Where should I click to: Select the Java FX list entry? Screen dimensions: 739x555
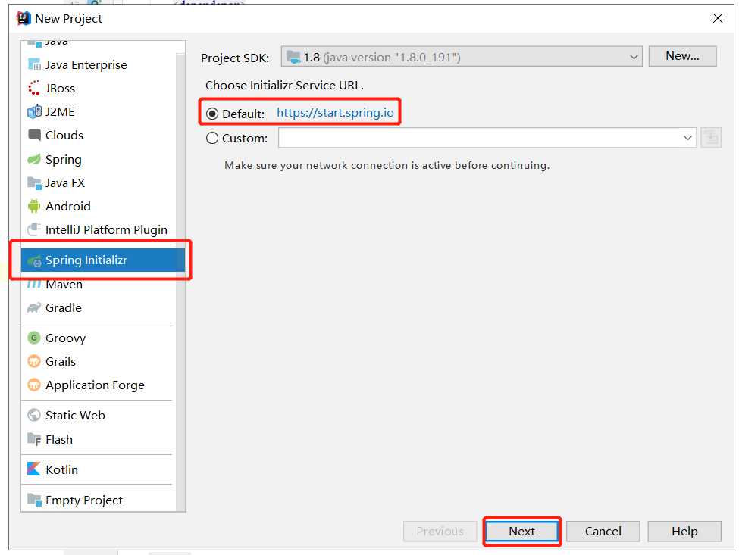99,182
